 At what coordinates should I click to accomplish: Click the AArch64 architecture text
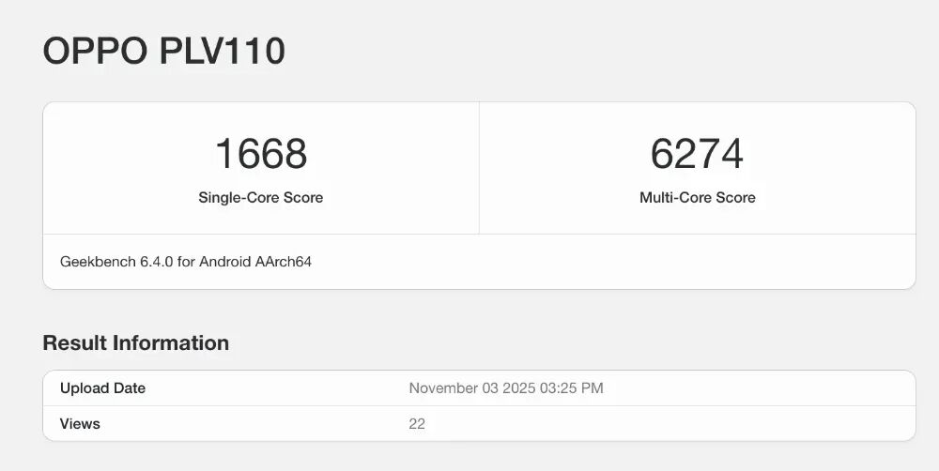(284, 262)
